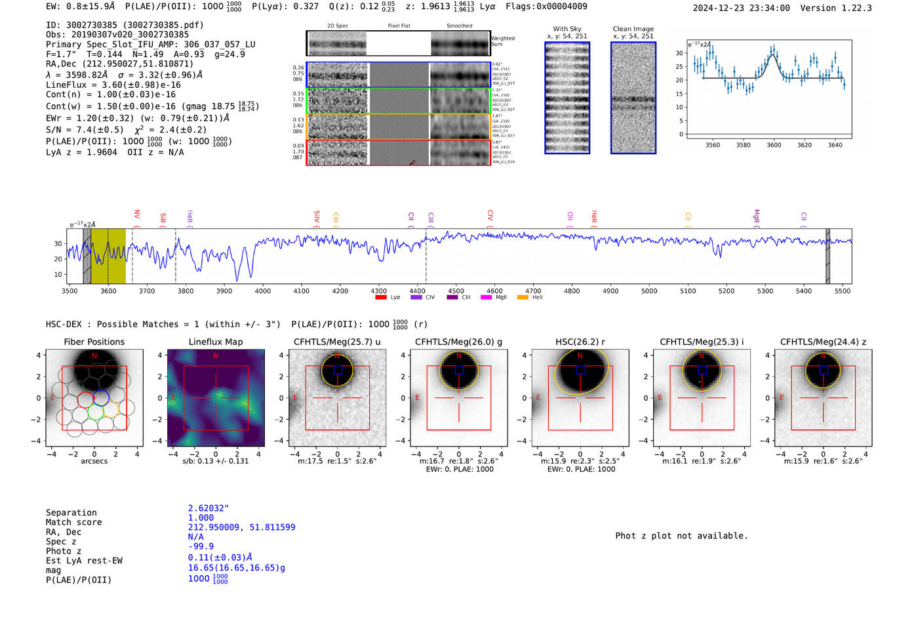Viewport: 918px width, 625px height.
Task: Click 'Phot z plot not available.' text
Action: [681, 536]
